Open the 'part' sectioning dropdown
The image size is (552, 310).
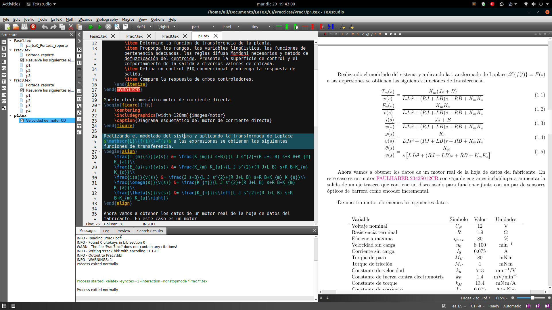pyautogui.click(x=213, y=27)
